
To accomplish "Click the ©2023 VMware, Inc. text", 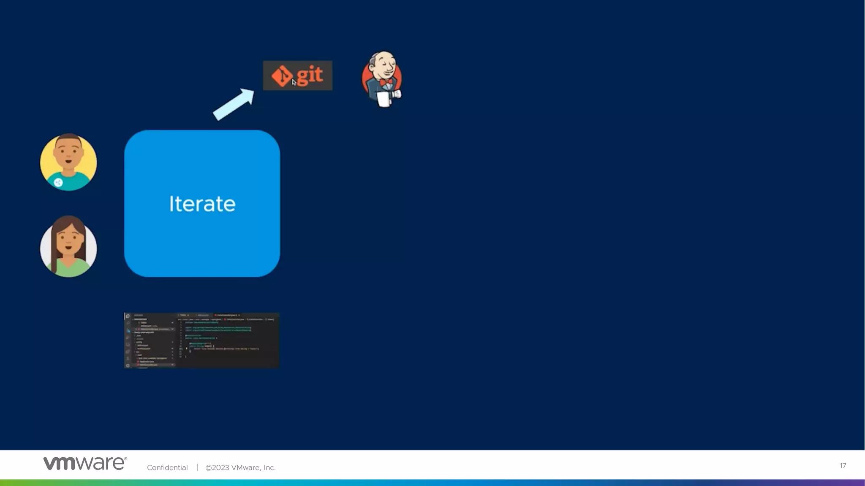I will coord(240,467).
